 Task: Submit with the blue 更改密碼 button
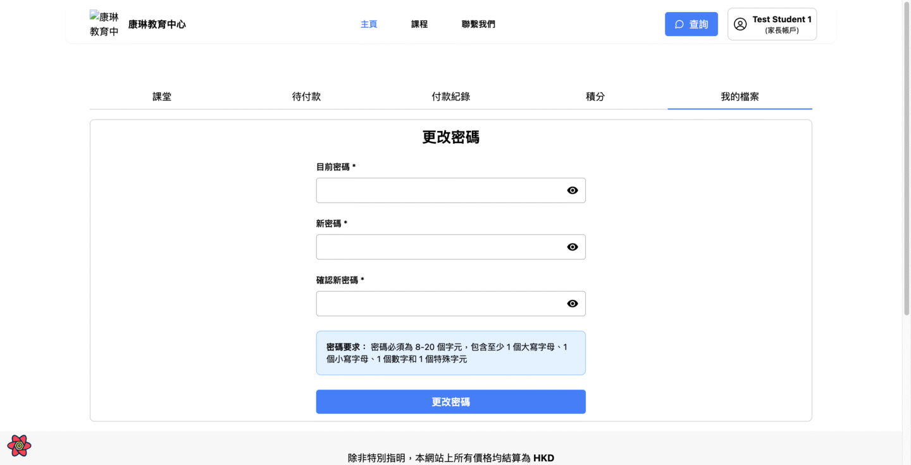pos(450,402)
